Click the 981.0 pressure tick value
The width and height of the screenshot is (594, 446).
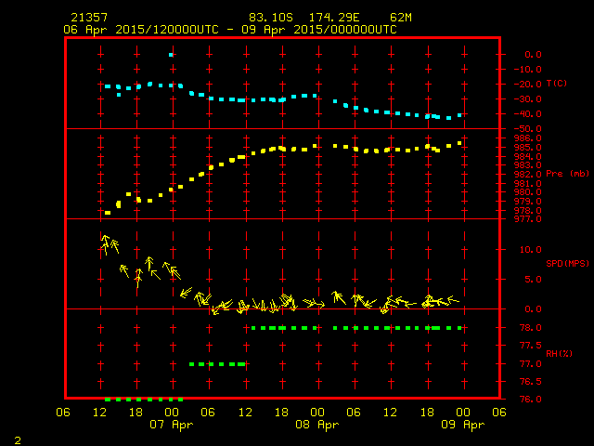pyautogui.click(x=528, y=183)
